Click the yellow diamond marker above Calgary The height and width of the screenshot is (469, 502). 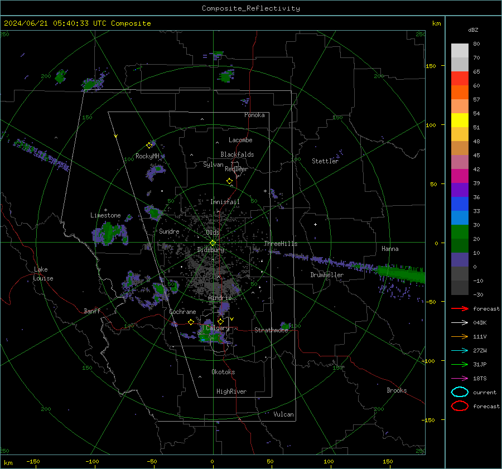(x=220, y=321)
